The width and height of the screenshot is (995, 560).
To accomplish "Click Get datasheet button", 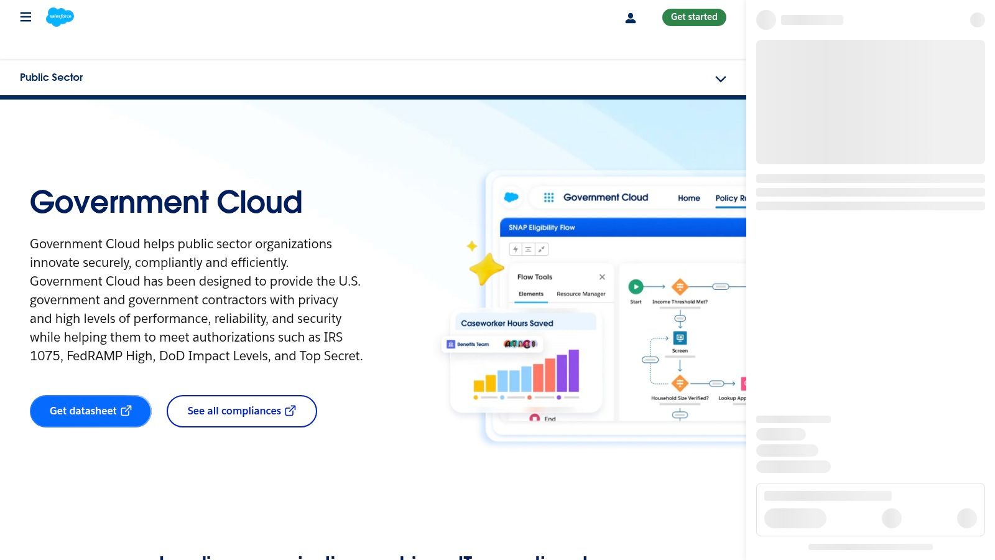I will click(x=91, y=411).
